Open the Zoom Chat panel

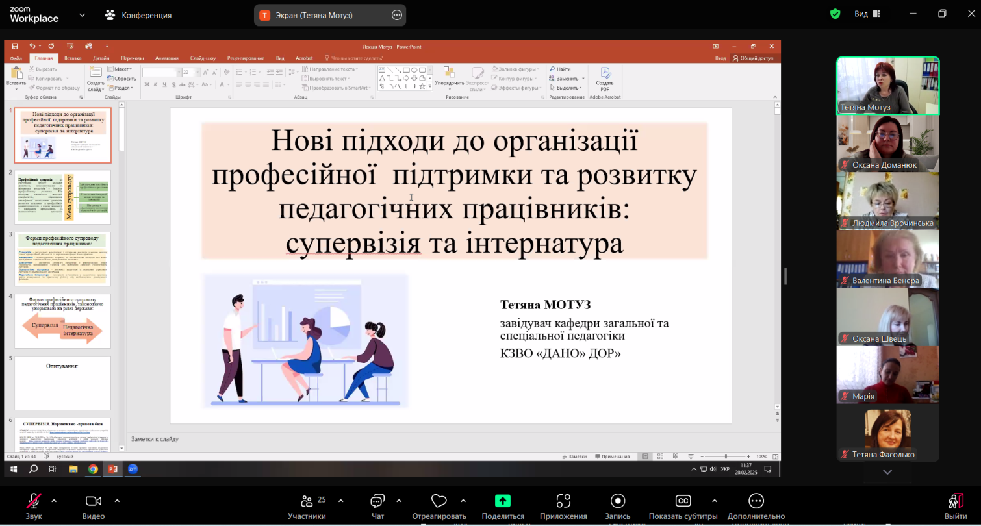pyautogui.click(x=377, y=501)
